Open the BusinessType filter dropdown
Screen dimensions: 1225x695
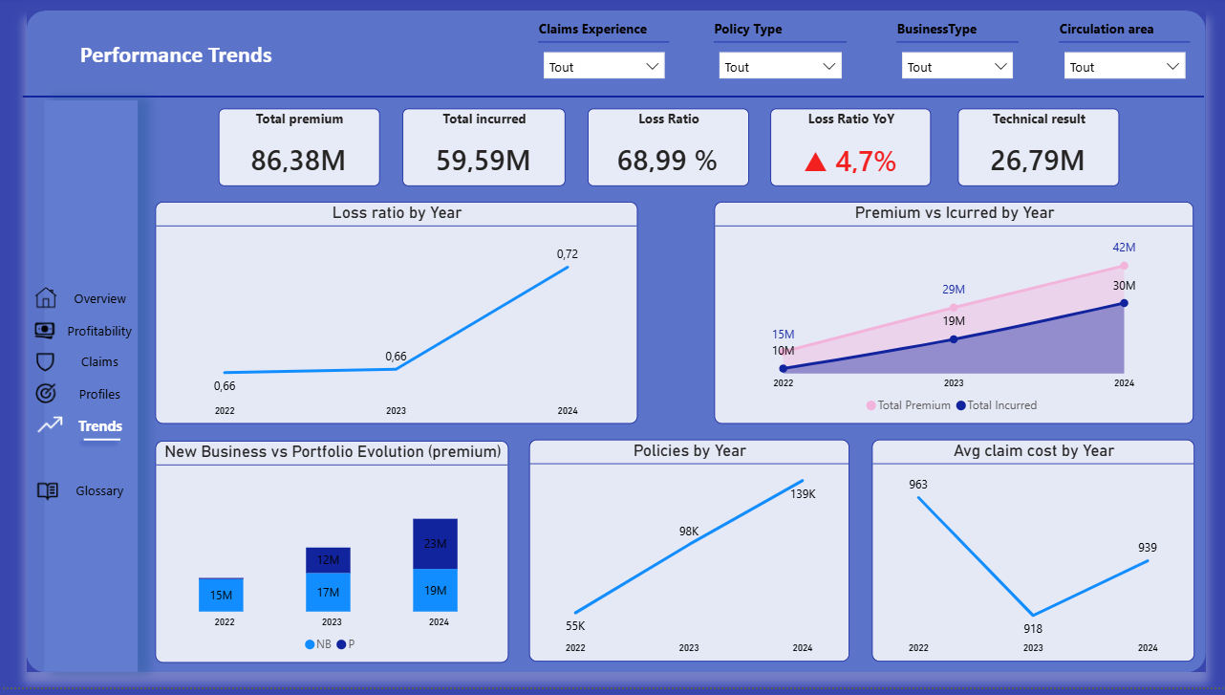coord(956,67)
